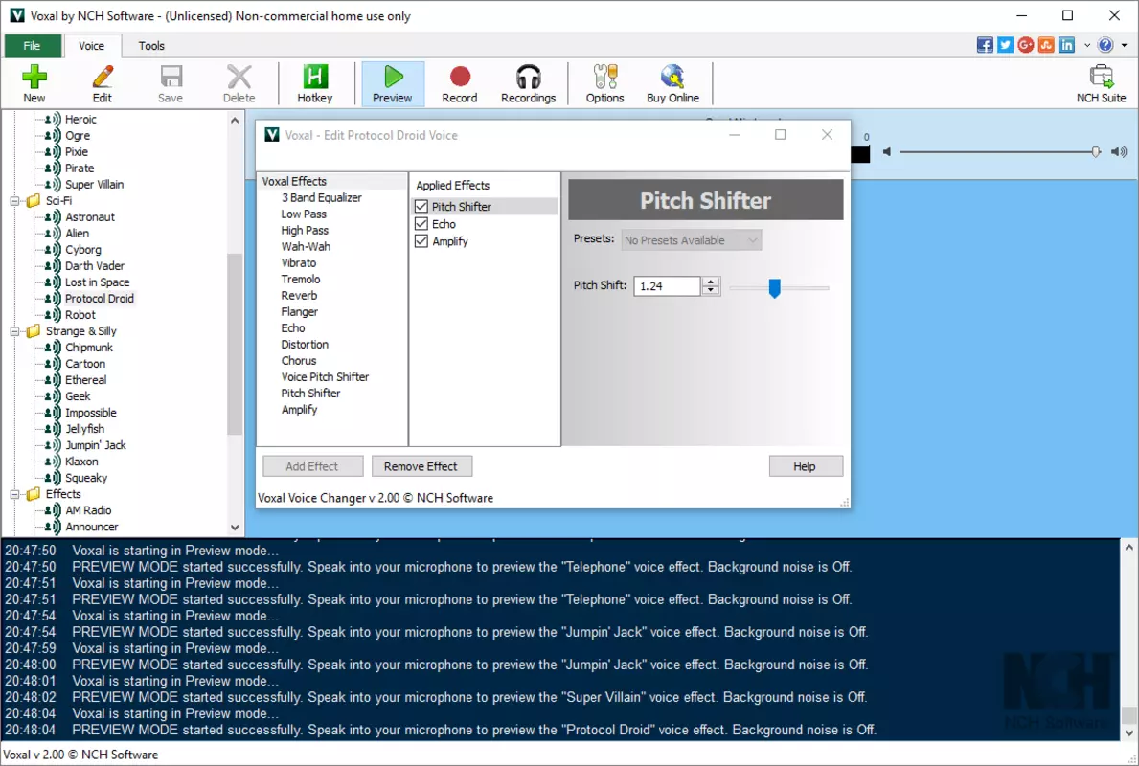Select the Protocol Droid voice
The width and height of the screenshot is (1139, 766).
[99, 299]
